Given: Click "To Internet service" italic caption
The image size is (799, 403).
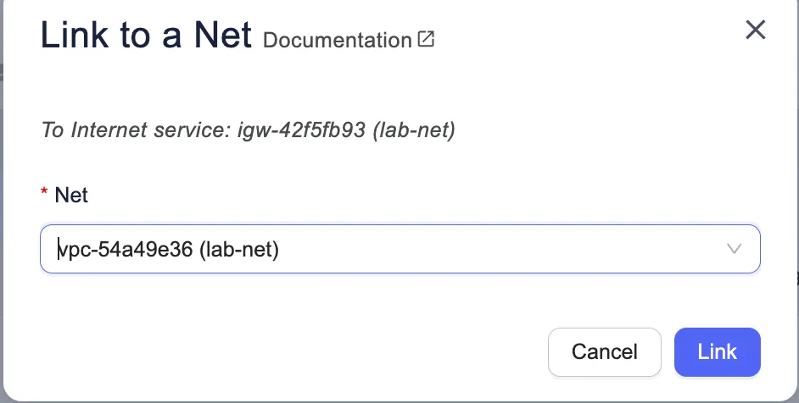Looking at the screenshot, I should 138,131.
